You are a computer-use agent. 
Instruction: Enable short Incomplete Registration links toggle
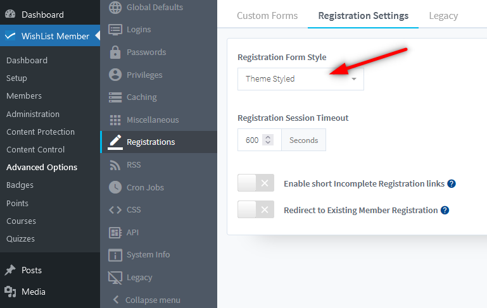click(x=256, y=183)
